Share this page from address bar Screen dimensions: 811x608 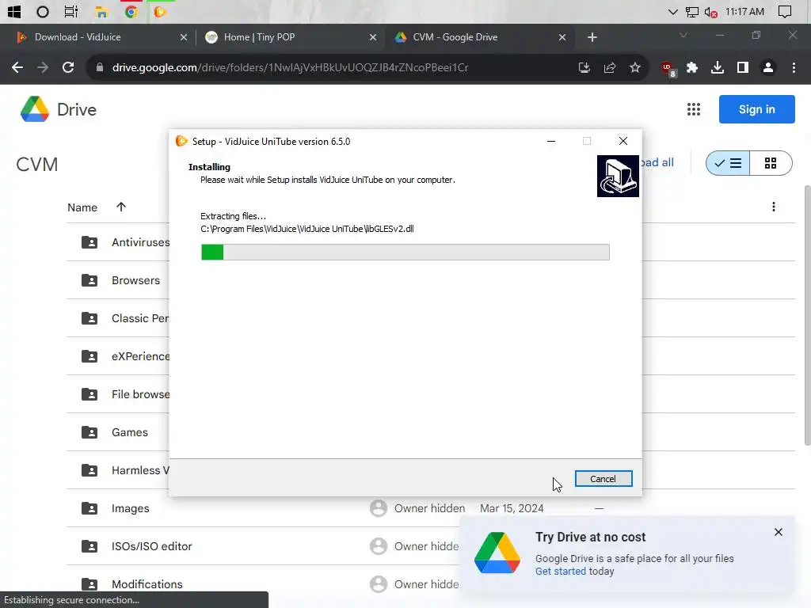[x=610, y=67]
